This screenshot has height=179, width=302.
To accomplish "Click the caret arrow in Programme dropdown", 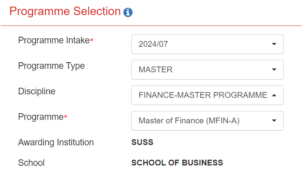I will coord(274,121).
